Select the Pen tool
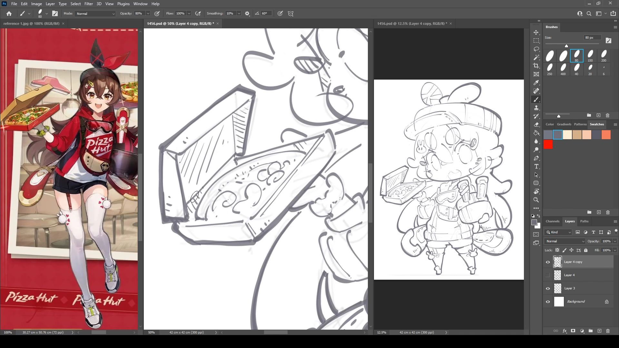 (536, 158)
